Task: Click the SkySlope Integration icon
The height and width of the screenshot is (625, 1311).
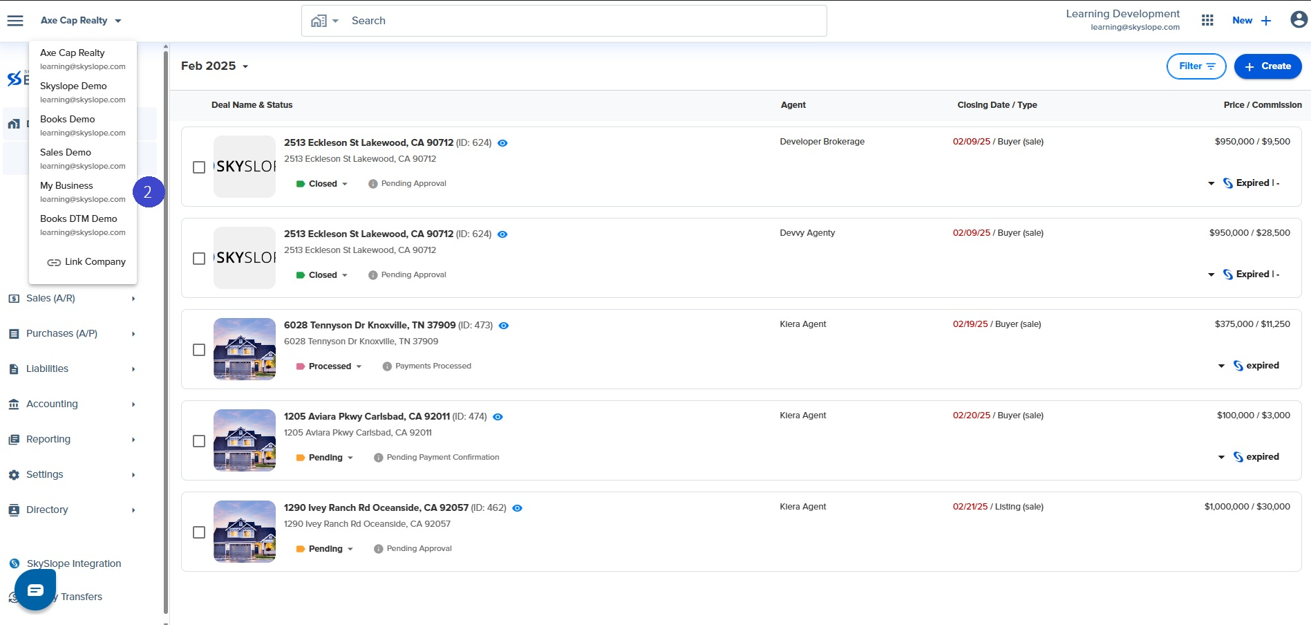Action: click(x=15, y=563)
